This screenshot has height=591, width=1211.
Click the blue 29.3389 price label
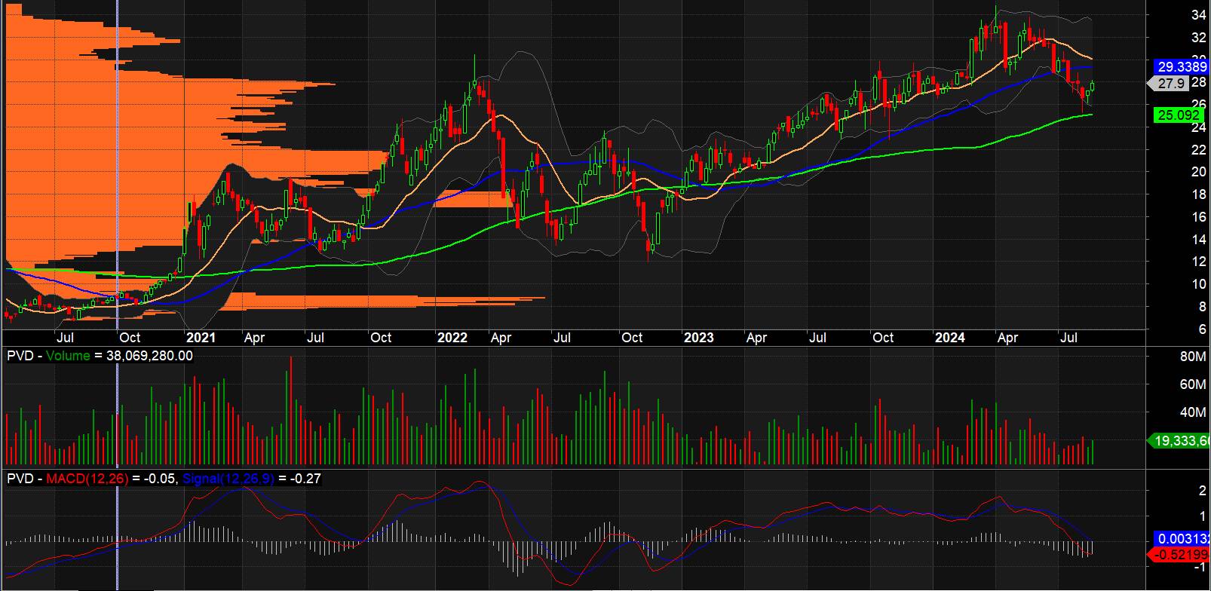pyautogui.click(x=1181, y=67)
